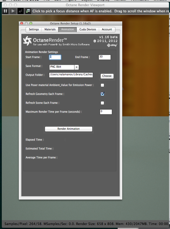The height and width of the screenshot is (229, 170).
Task: Enable Refresh Scene Each Frame checkbox
Action: click(102, 103)
